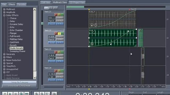Pause playback with the Pause button
This screenshot has height=95, width=170.
pos(16,93)
